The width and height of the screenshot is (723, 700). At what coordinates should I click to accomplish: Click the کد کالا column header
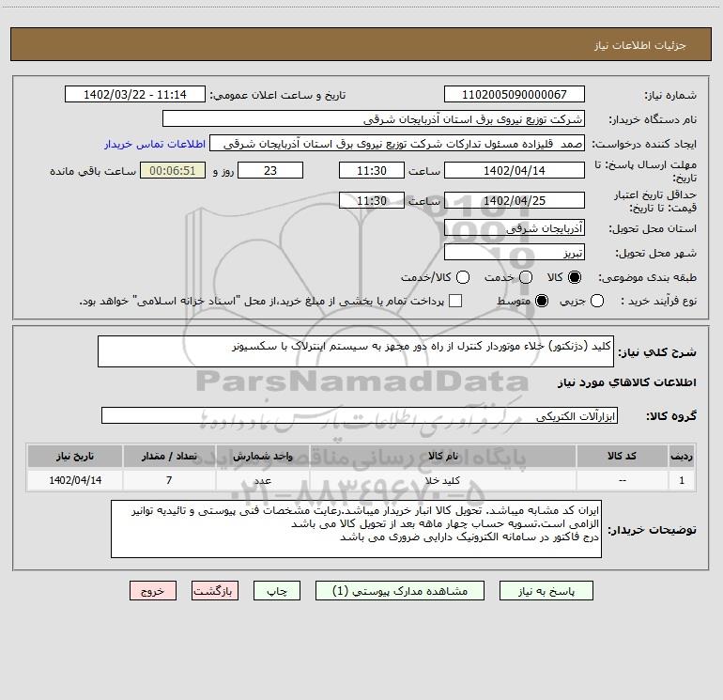(622, 456)
